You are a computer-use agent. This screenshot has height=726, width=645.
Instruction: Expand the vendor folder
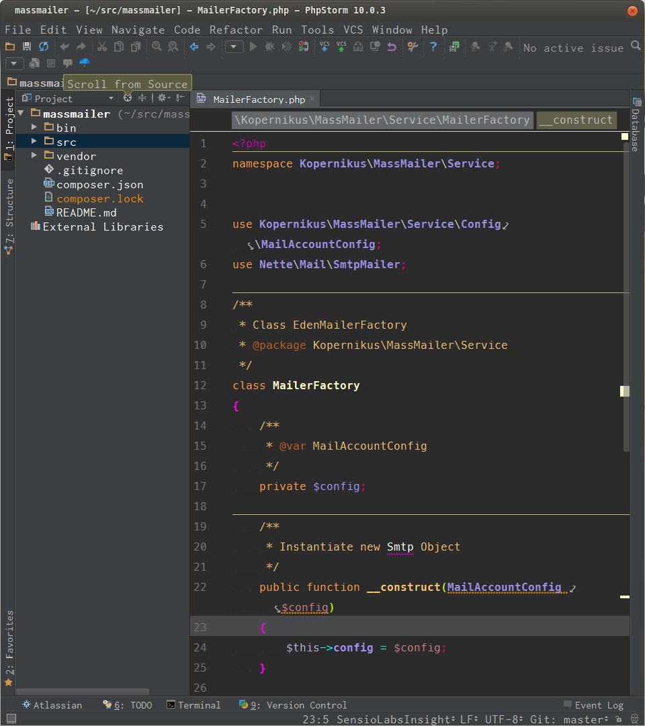click(34, 155)
